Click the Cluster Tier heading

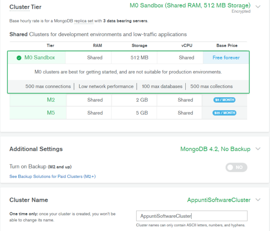pyautogui.click(x=25, y=7)
